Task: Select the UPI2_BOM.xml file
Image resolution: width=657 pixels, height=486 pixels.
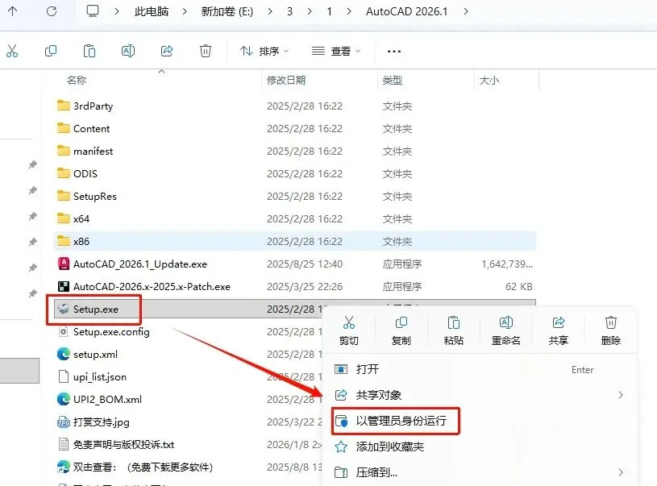Action: tap(99, 399)
